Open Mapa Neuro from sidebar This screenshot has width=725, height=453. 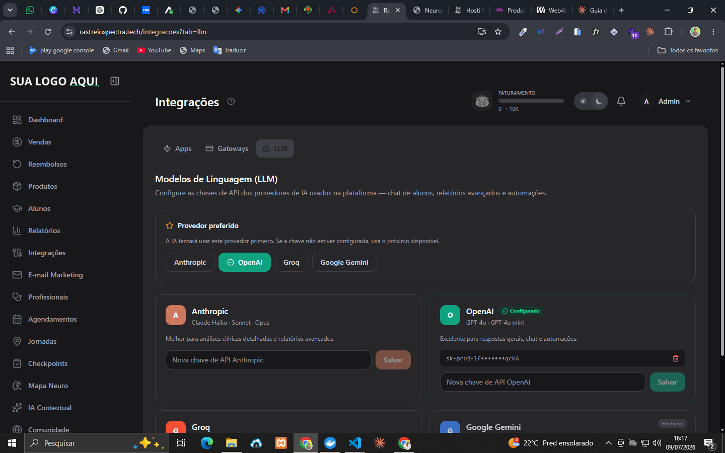tap(48, 386)
